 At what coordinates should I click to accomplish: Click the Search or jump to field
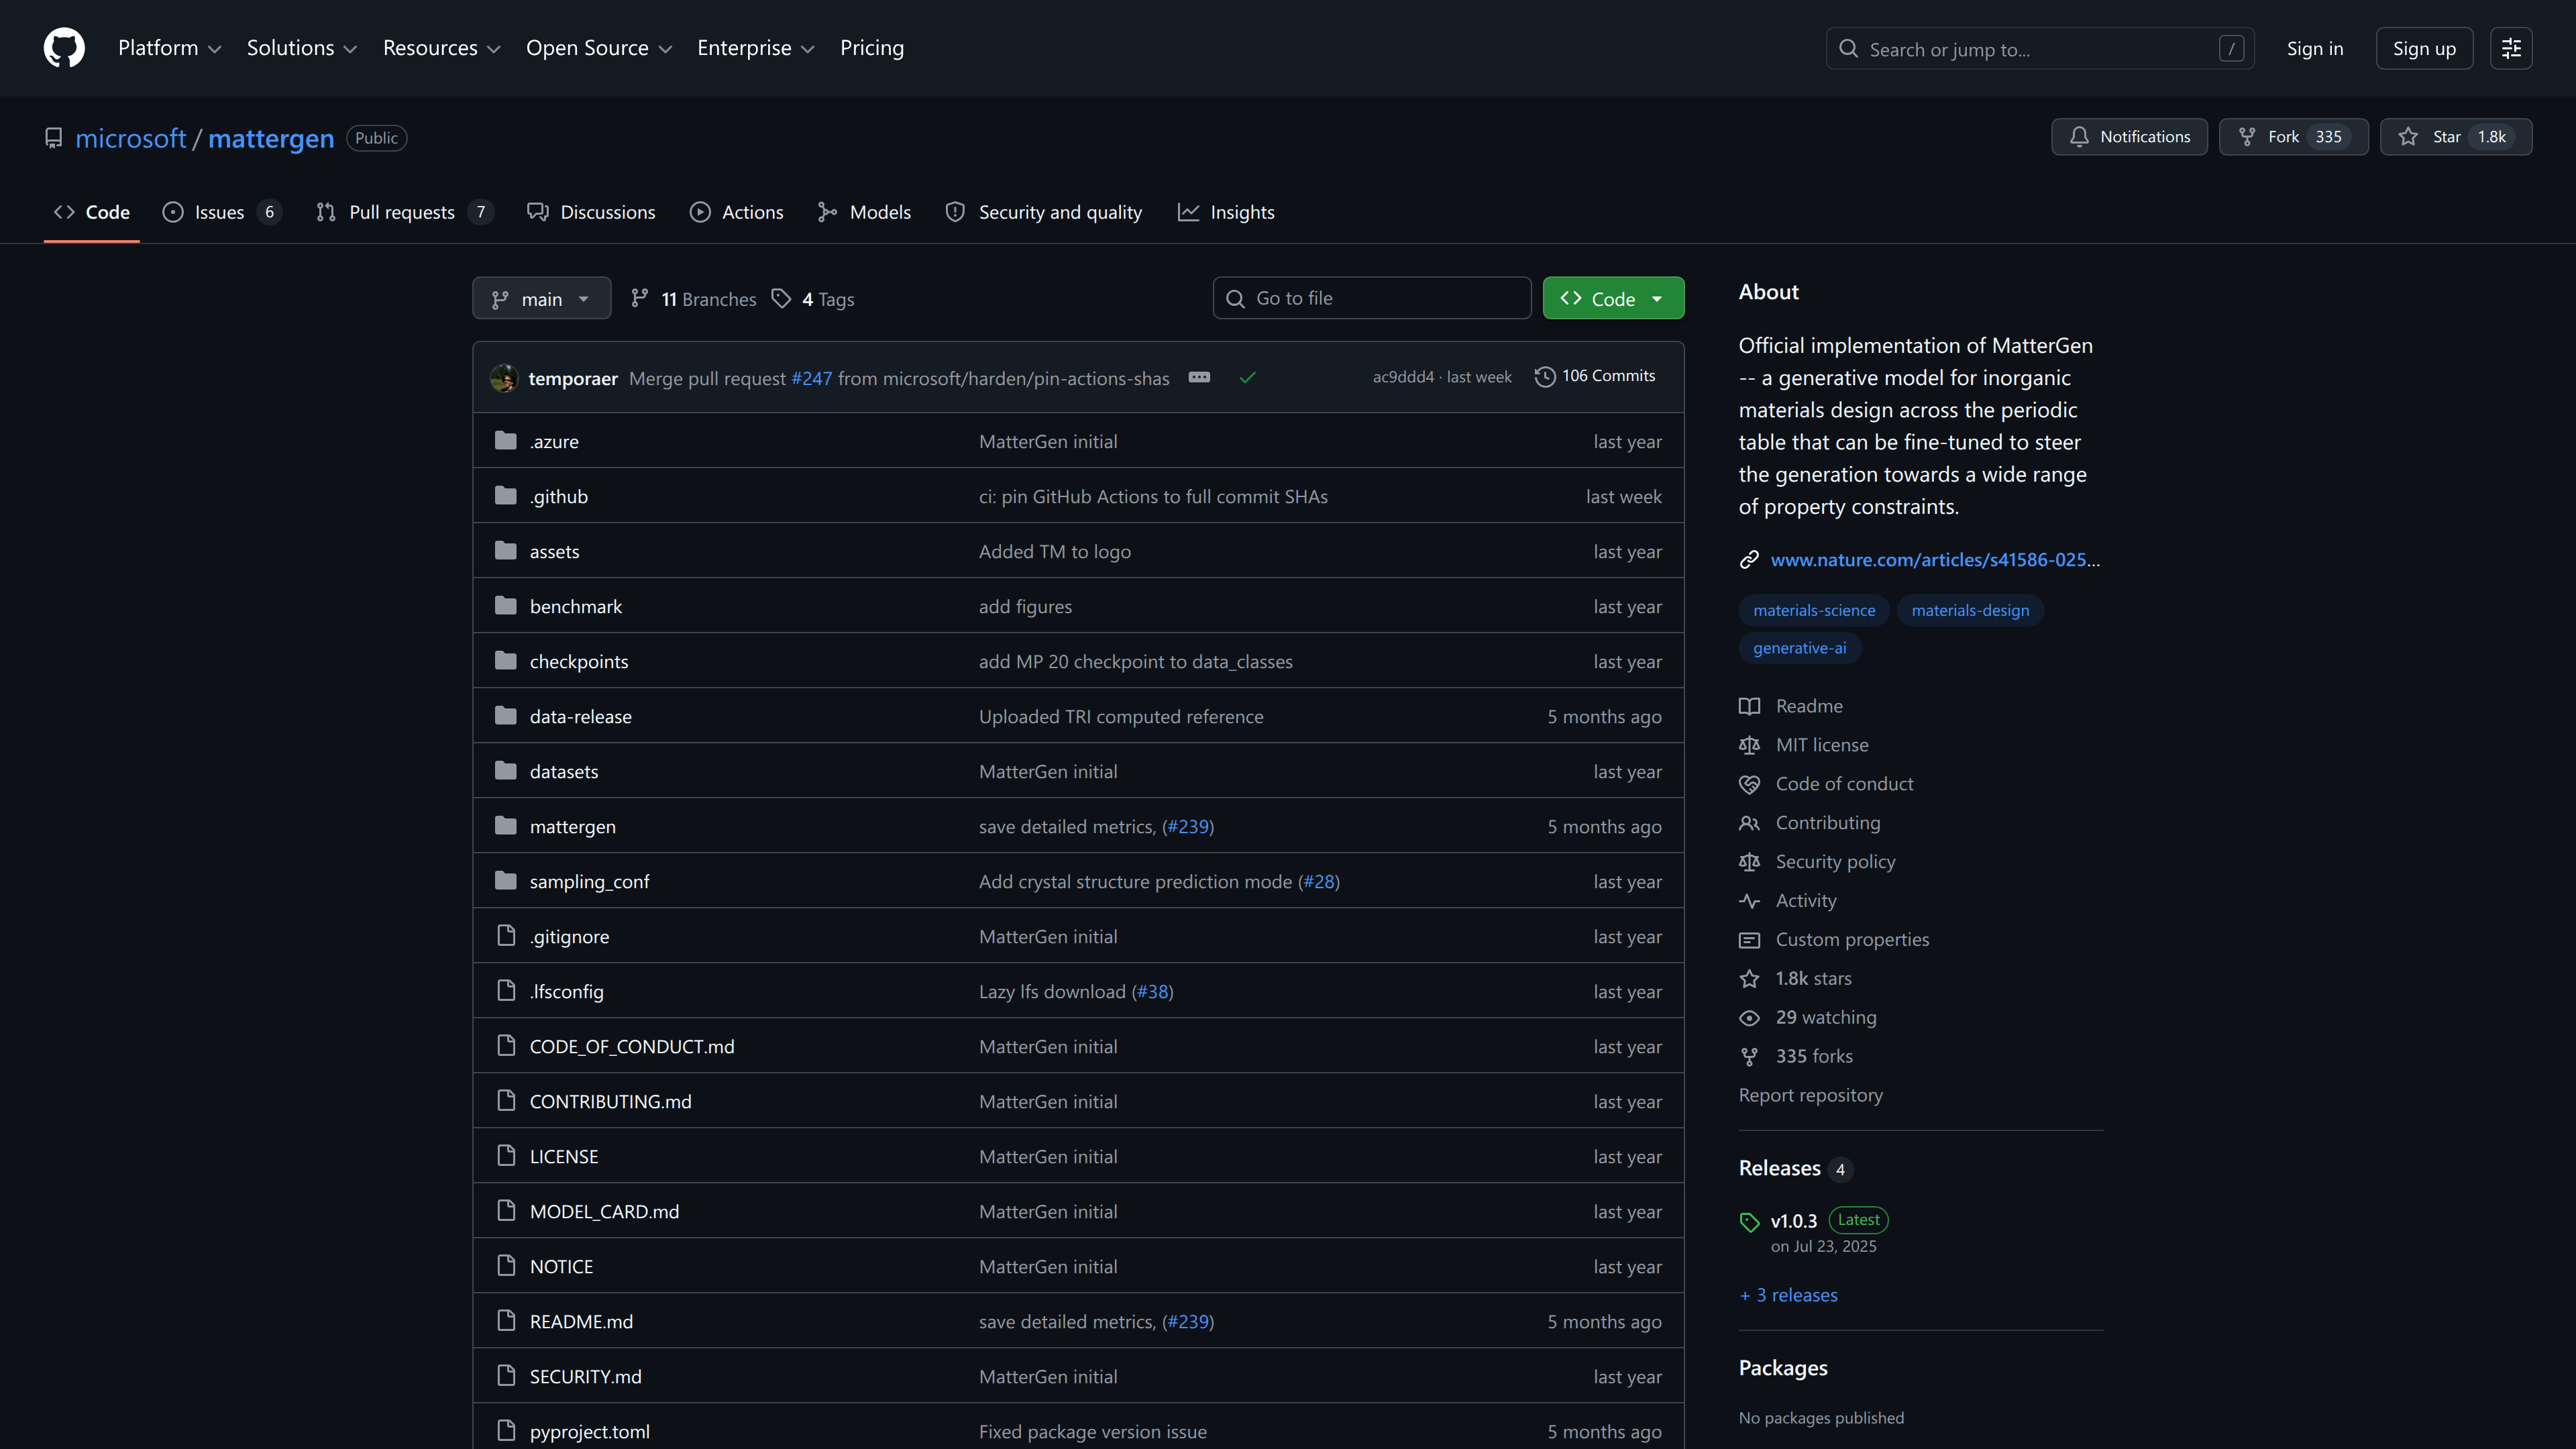[2039, 48]
